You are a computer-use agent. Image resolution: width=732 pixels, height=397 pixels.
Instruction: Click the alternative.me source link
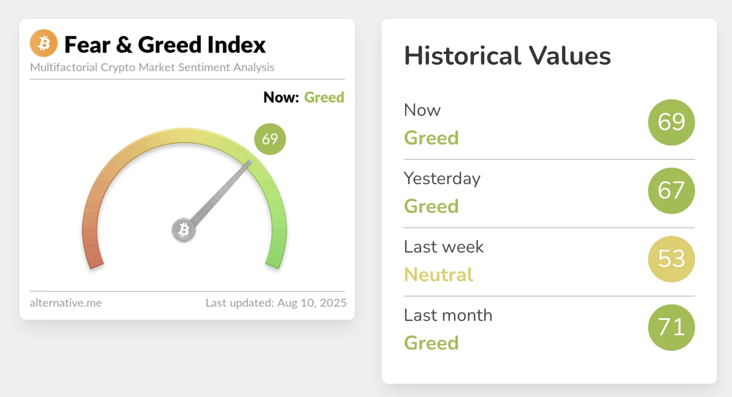coord(66,303)
